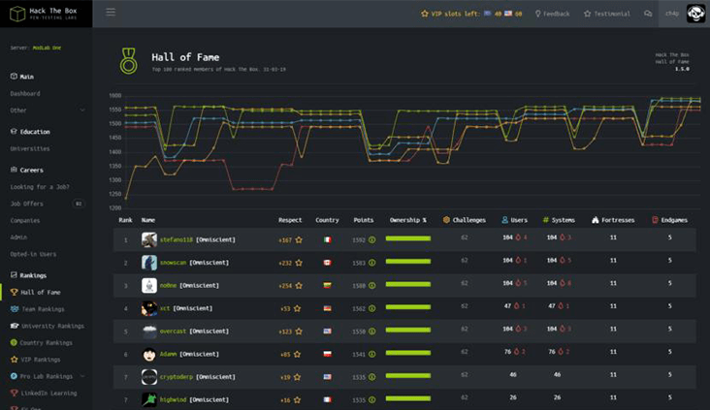
Task: Click the Education section icon
Action: [14, 131]
